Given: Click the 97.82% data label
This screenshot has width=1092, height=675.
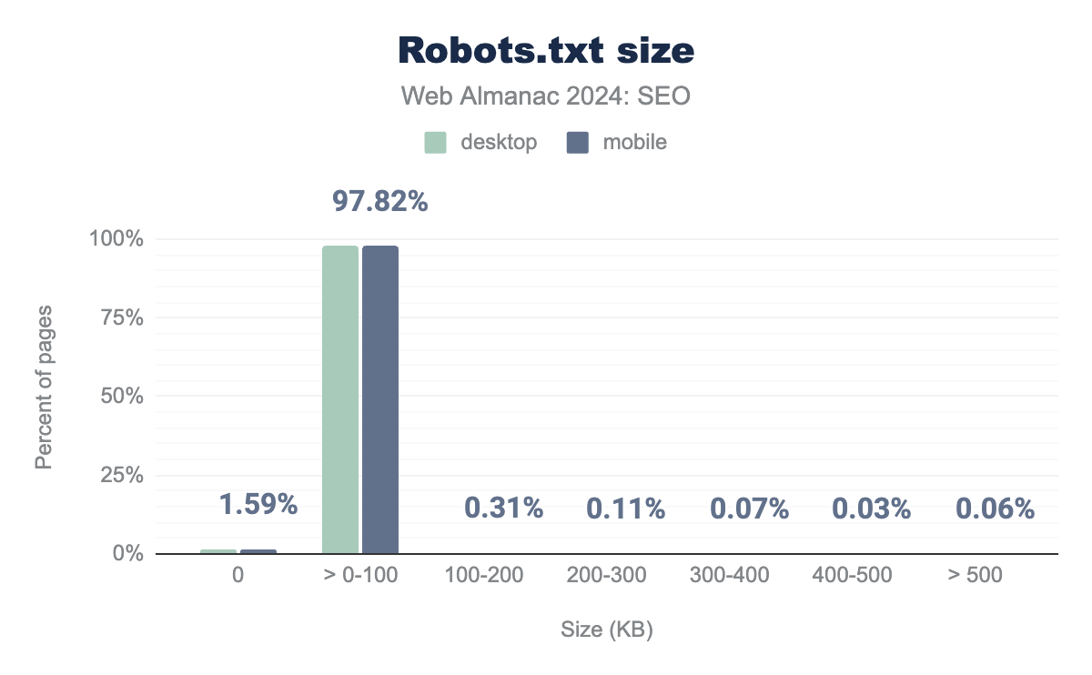Looking at the screenshot, I should click(x=379, y=201).
